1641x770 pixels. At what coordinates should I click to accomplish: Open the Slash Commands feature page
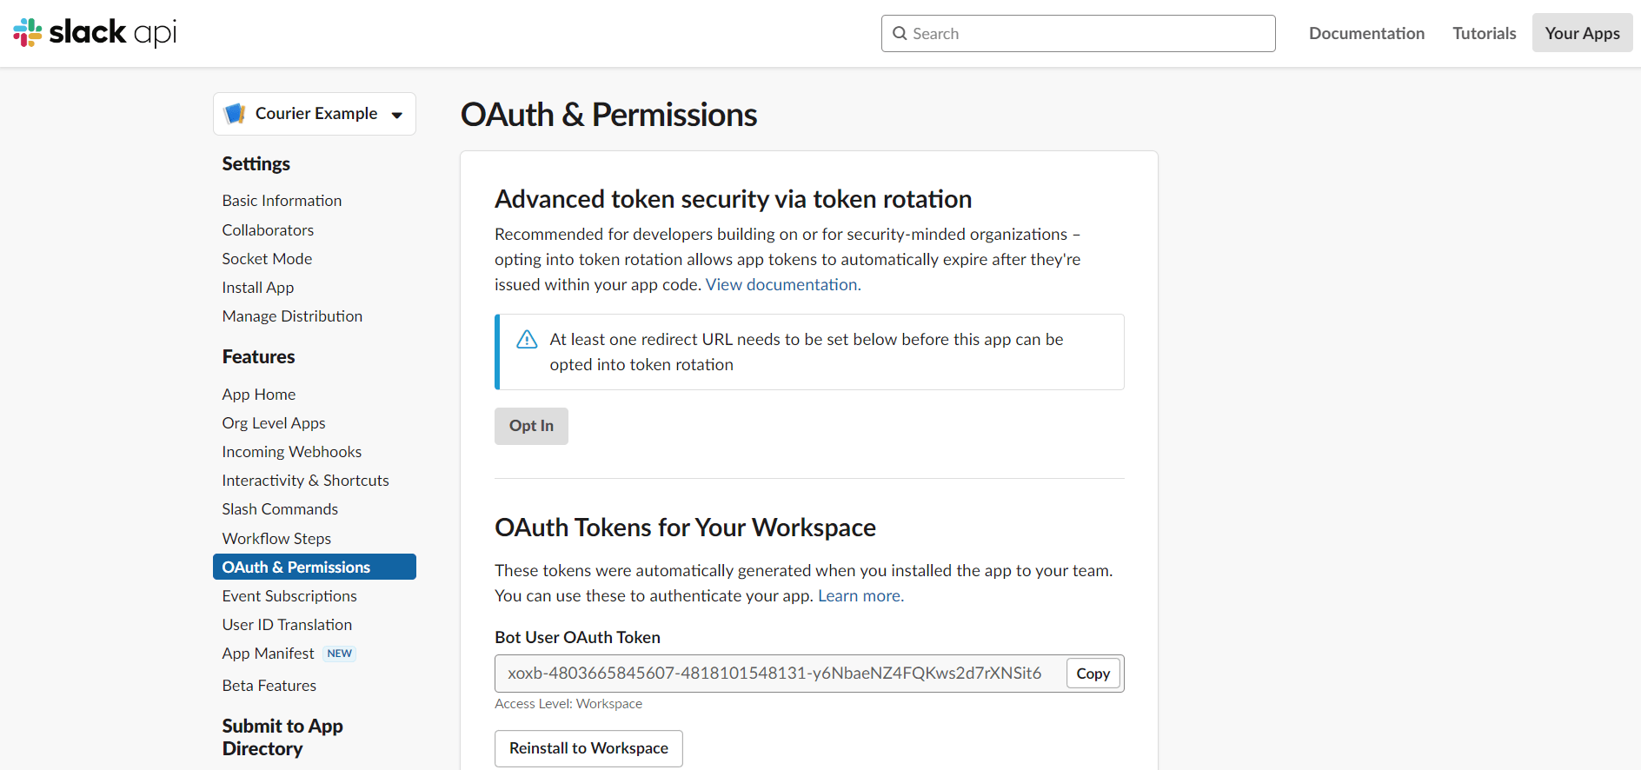280,508
